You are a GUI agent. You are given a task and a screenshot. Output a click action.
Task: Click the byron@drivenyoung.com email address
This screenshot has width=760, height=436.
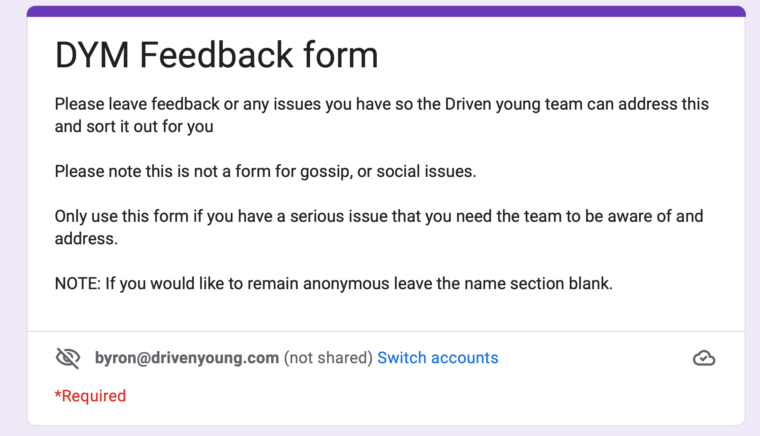tap(187, 358)
